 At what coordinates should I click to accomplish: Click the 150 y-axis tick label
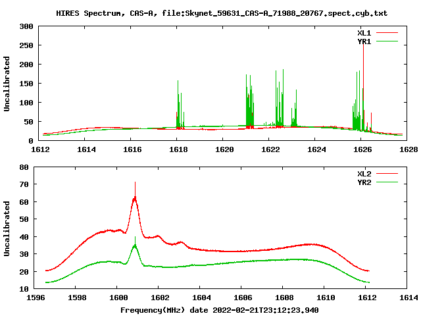click(x=26, y=84)
